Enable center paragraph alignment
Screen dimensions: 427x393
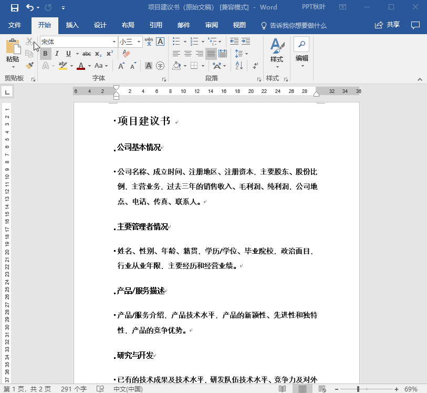coord(188,54)
